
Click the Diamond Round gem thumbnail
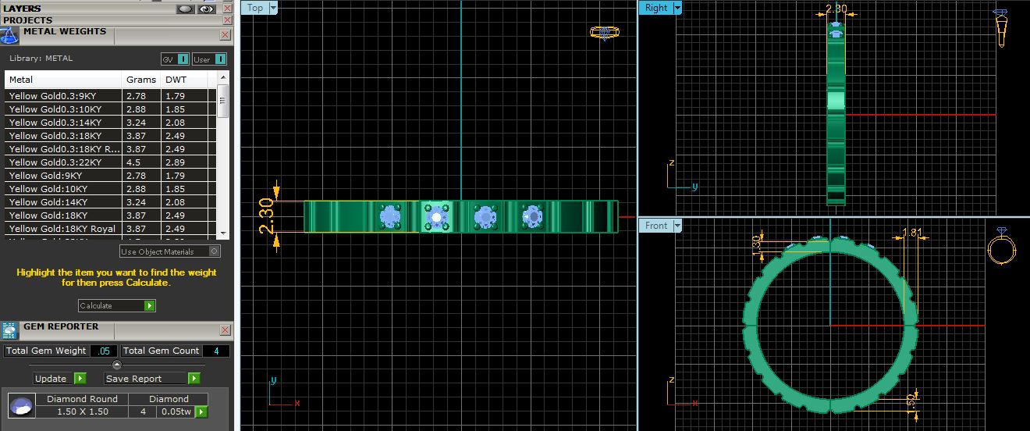21,405
